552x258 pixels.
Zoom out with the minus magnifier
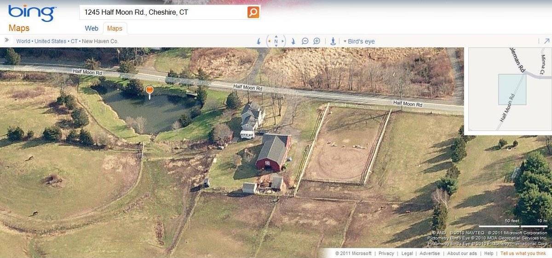tap(305, 41)
